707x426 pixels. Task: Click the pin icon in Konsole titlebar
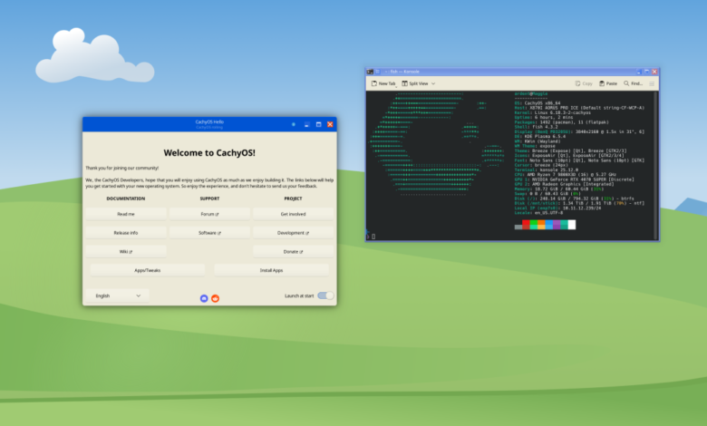coord(378,72)
